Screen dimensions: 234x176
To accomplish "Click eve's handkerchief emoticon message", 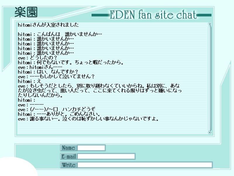I will coord(56,109).
